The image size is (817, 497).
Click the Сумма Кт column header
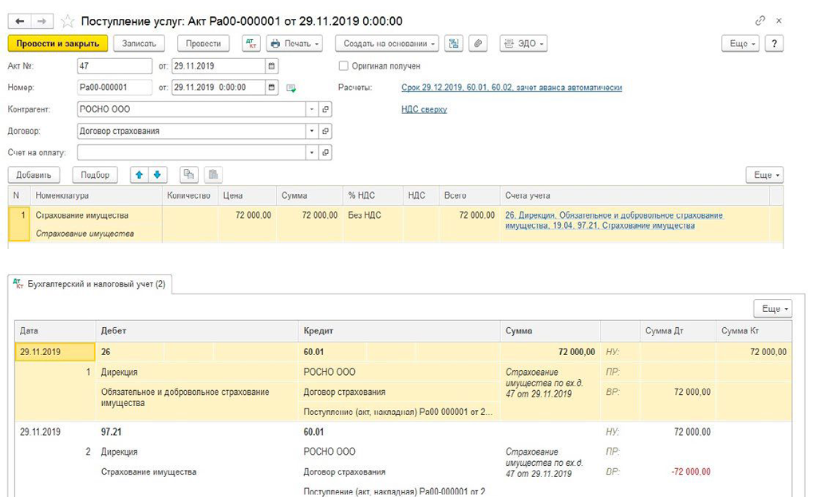pos(753,331)
